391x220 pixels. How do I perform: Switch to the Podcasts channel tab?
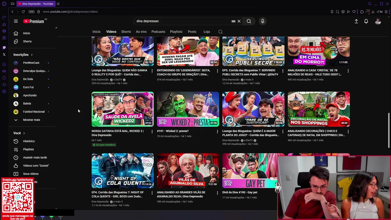(158, 32)
